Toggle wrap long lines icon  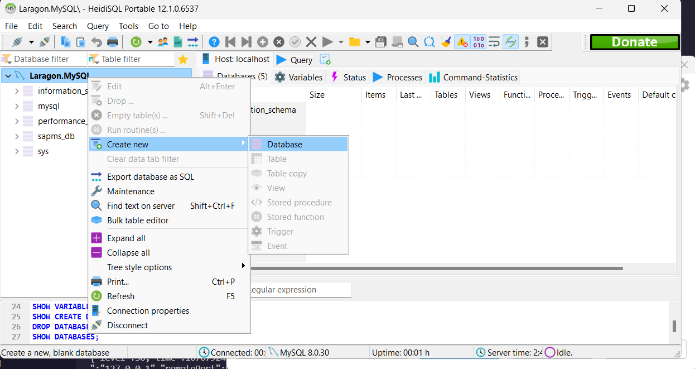tap(494, 42)
